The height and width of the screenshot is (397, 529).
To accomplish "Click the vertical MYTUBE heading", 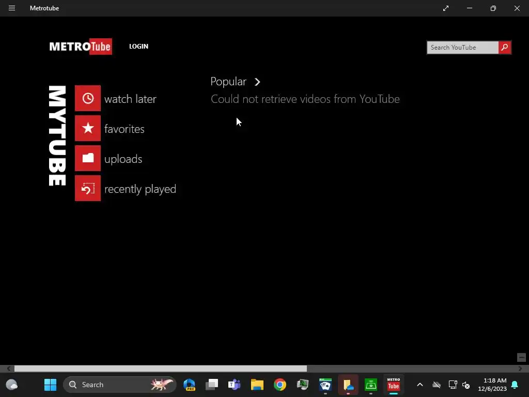I will (x=57, y=136).
